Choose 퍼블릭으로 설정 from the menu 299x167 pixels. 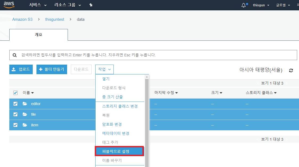[119, 151]
